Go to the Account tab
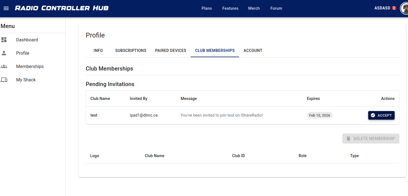Screen dimensions: 408x196 click(x=253, y=51)
